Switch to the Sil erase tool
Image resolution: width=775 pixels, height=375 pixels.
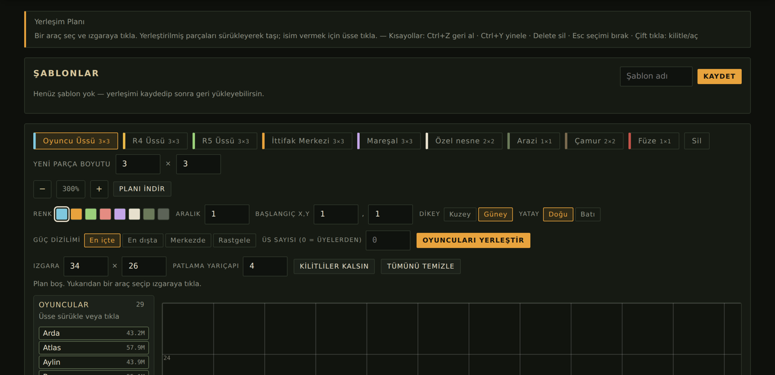696,141
